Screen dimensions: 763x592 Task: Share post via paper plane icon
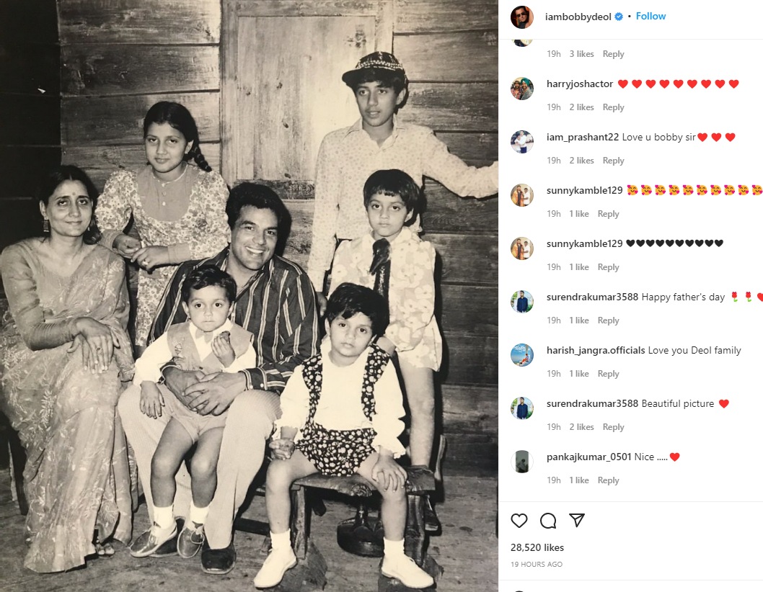[x=577, y=520]
